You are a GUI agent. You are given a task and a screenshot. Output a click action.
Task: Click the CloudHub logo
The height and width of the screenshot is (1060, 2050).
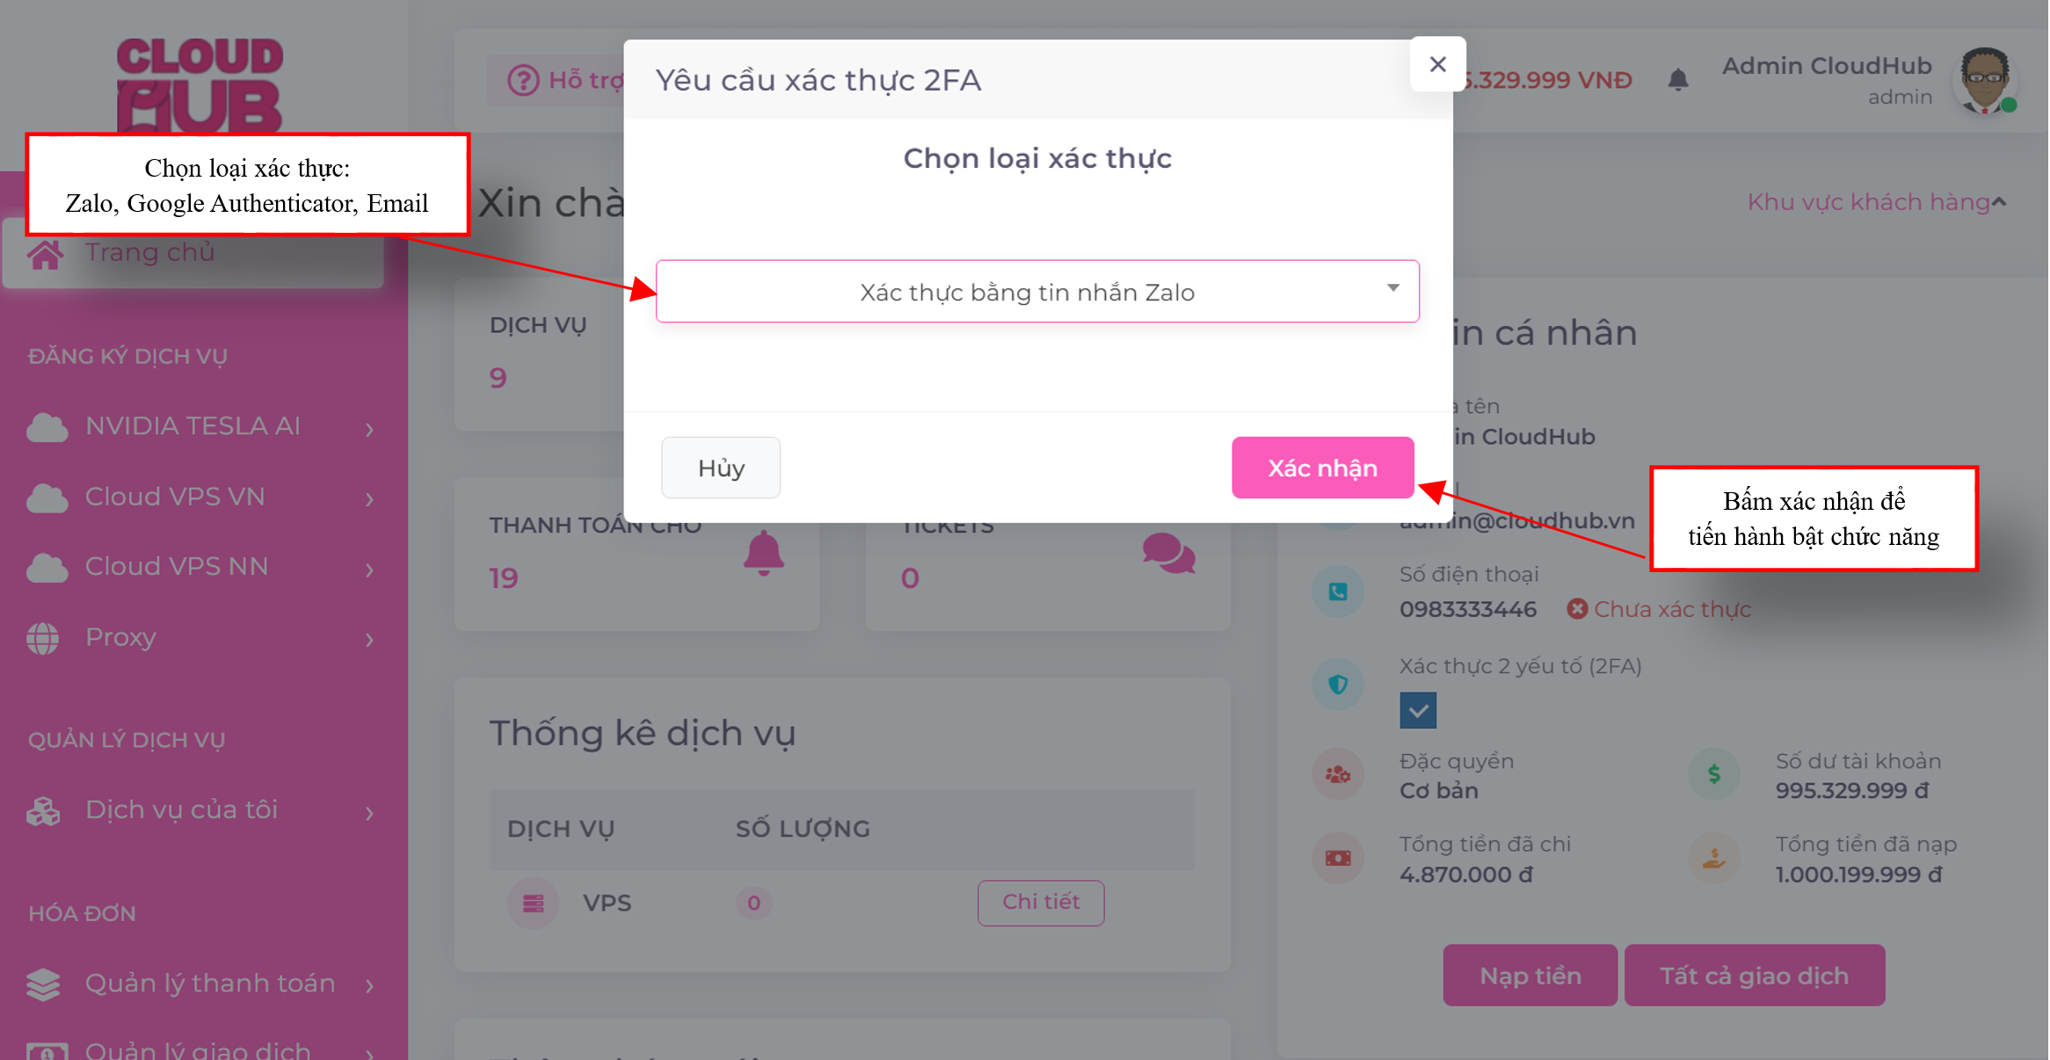200,83
